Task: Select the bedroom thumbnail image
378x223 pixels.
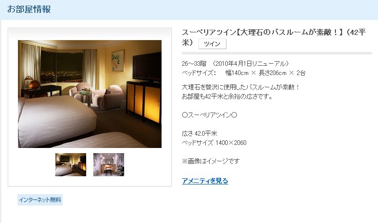Action: pos(71,164)
